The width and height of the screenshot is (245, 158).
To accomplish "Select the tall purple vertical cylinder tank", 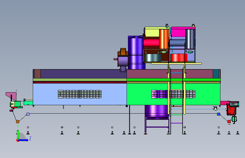I will 135,53.
